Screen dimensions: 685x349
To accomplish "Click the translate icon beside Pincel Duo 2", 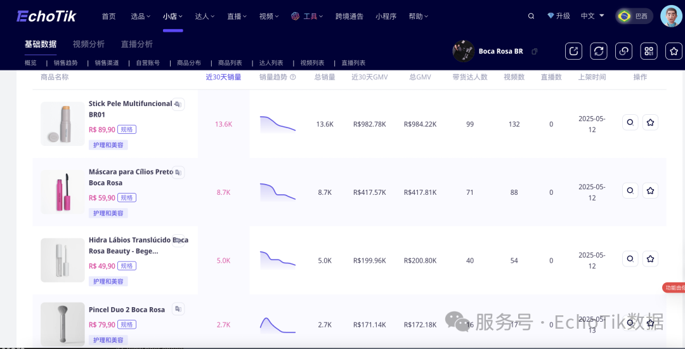I will (x=178, y=308).
